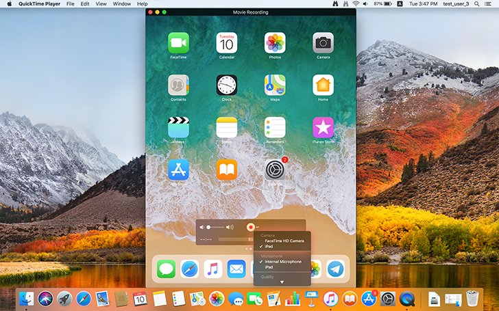Open iTunes from the Mac Dock
This screenshot has width=499, height=311.
(x=330, y=299)
